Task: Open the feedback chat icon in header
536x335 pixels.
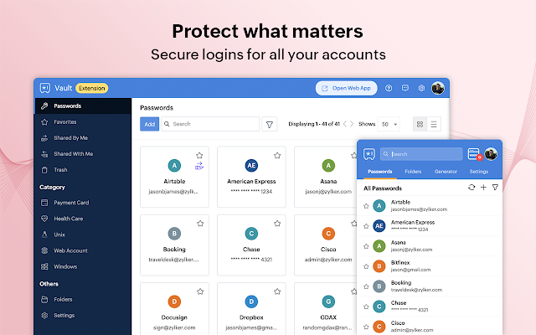Action: (x=405, y=88)
